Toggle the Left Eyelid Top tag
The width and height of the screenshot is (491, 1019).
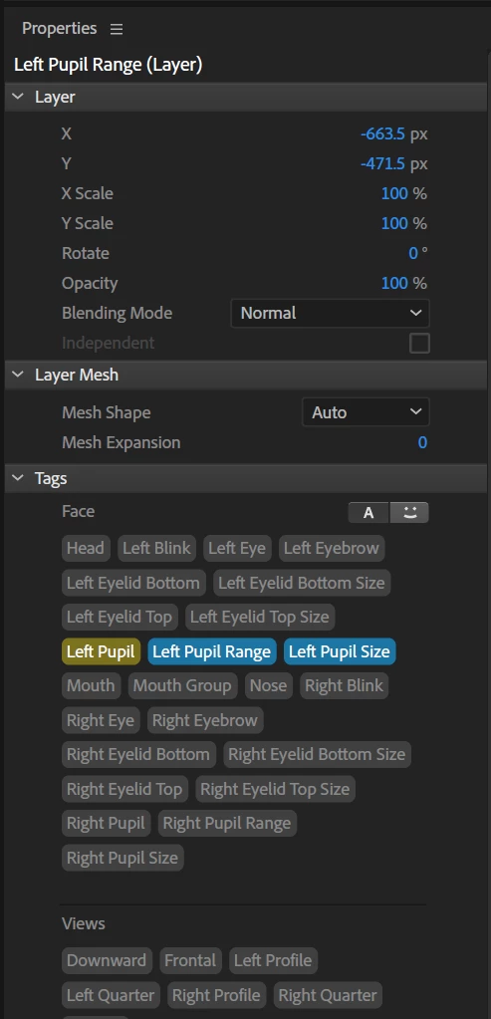[120, 617]
